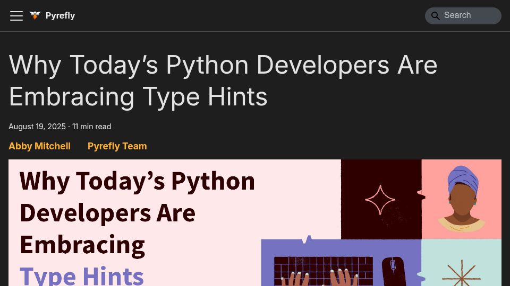The image size is (510, 286).
Task: Click the blog post title heading
Action: [x=223, y=81]
